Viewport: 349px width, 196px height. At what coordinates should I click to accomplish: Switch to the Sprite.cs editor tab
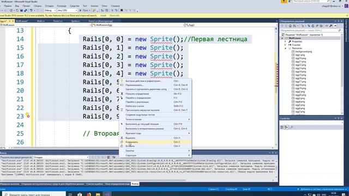76,21
